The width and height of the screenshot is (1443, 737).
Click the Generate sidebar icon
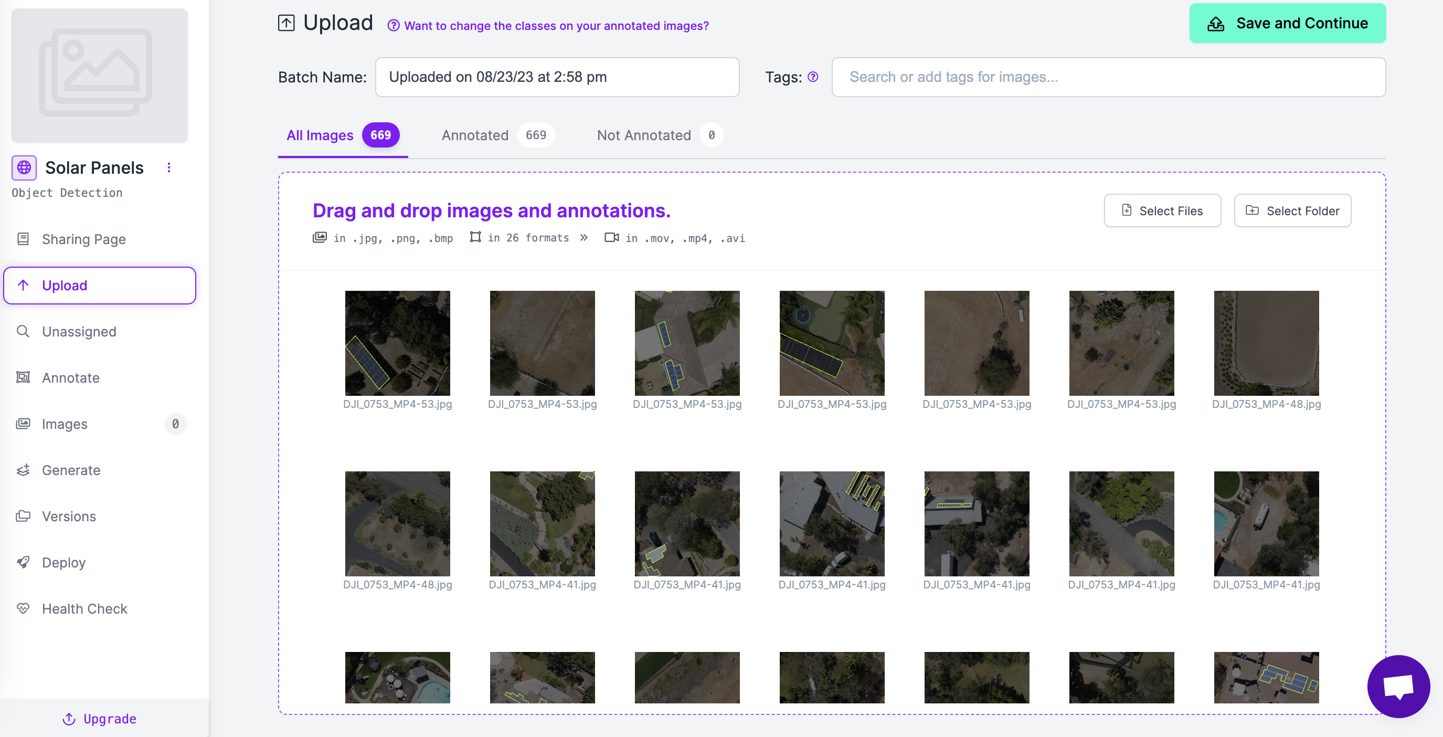point(23,470)
